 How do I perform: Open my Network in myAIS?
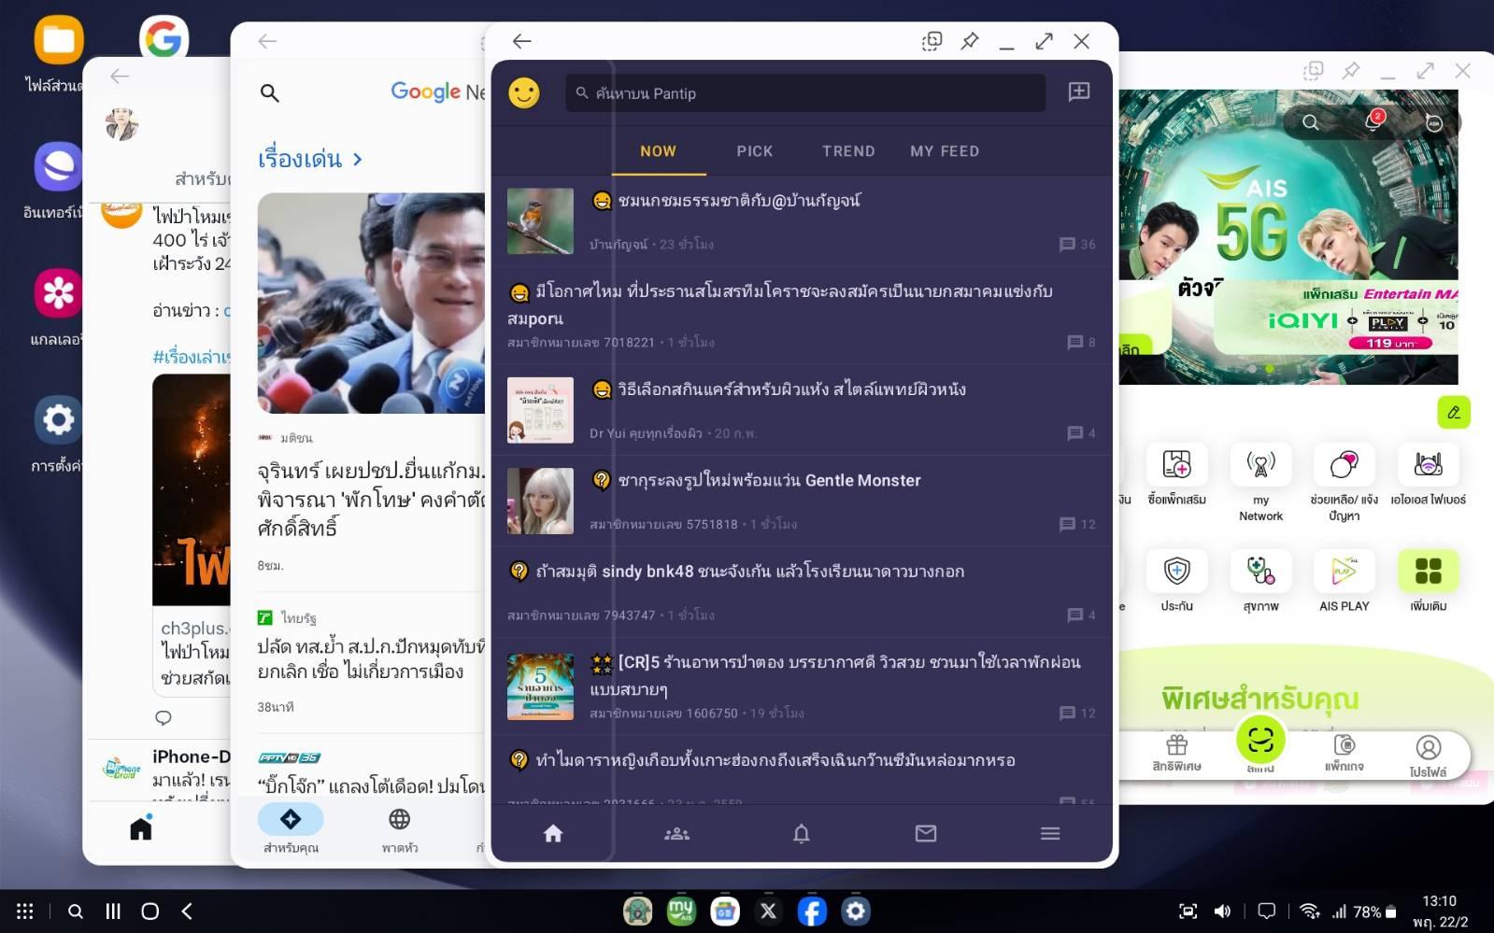pyautogui.click(x=1260, y=483)
